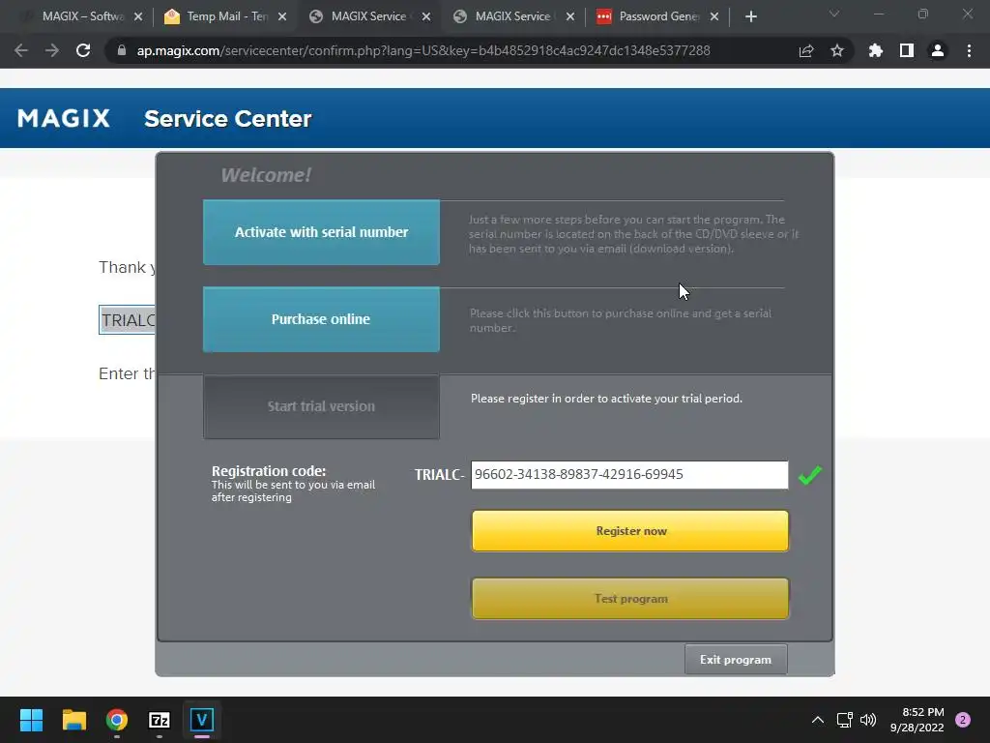990x743 pixels.
Task: Click the Service Center heading
Action: pyautogui.click(x=228, y=119)
